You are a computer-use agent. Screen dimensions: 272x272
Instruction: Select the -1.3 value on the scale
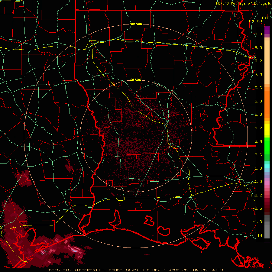click(x=257, y=222)
